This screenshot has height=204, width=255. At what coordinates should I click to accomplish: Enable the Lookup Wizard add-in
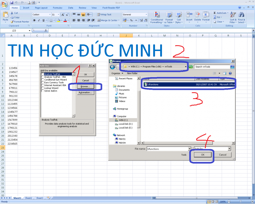coord(42,88)
